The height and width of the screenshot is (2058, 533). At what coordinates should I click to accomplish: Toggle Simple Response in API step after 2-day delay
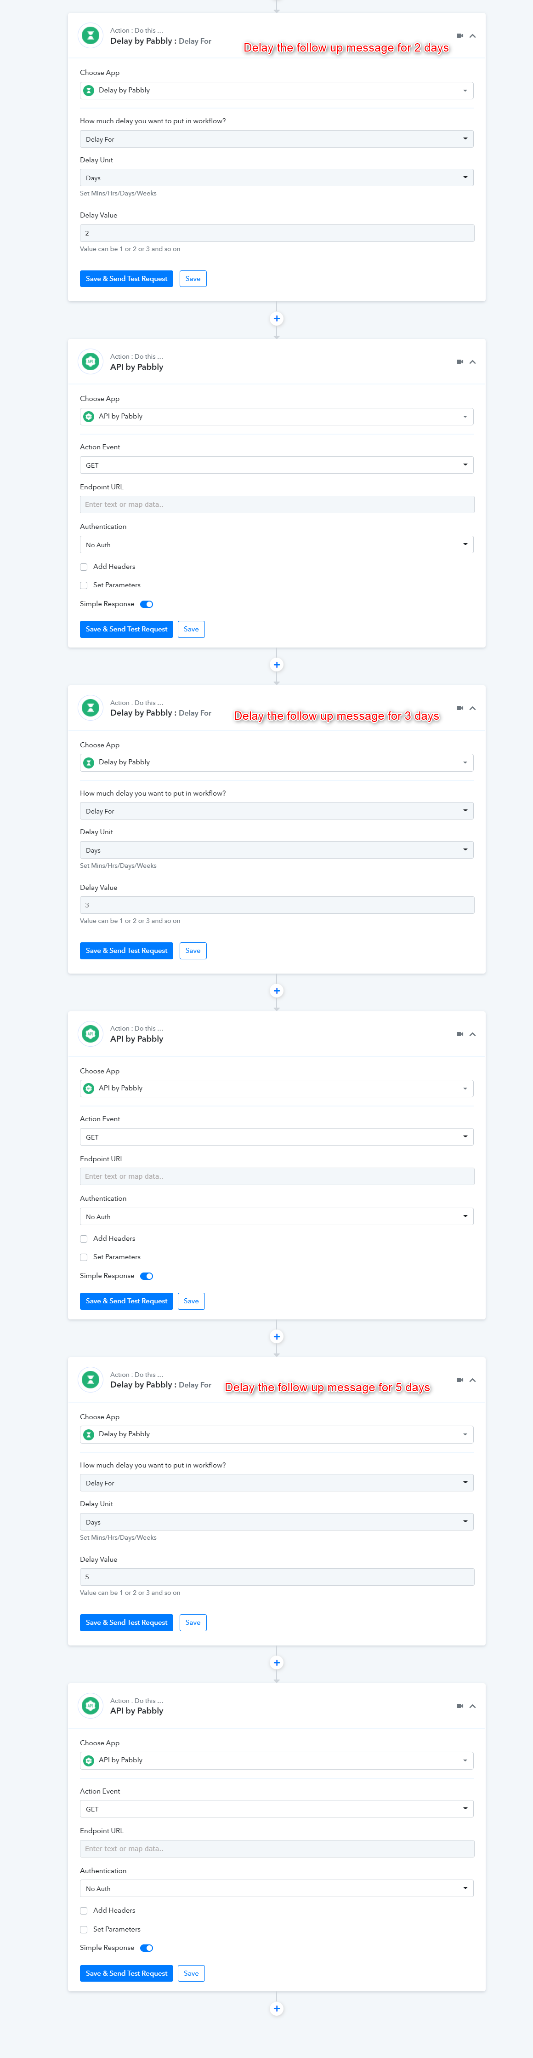click(x=147, y=605)
